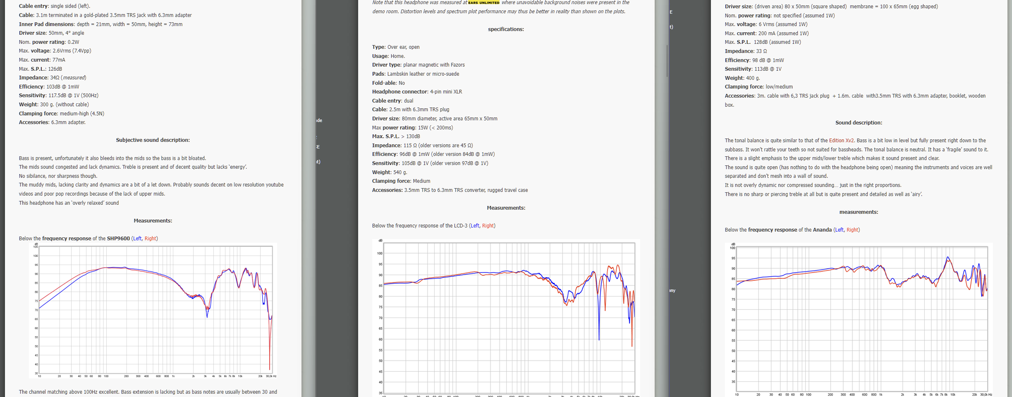Click 'Driver size: 50mm, 4° angle' line
The height and width of the screenshot is (397, 1012).
[x=51, y=33]
